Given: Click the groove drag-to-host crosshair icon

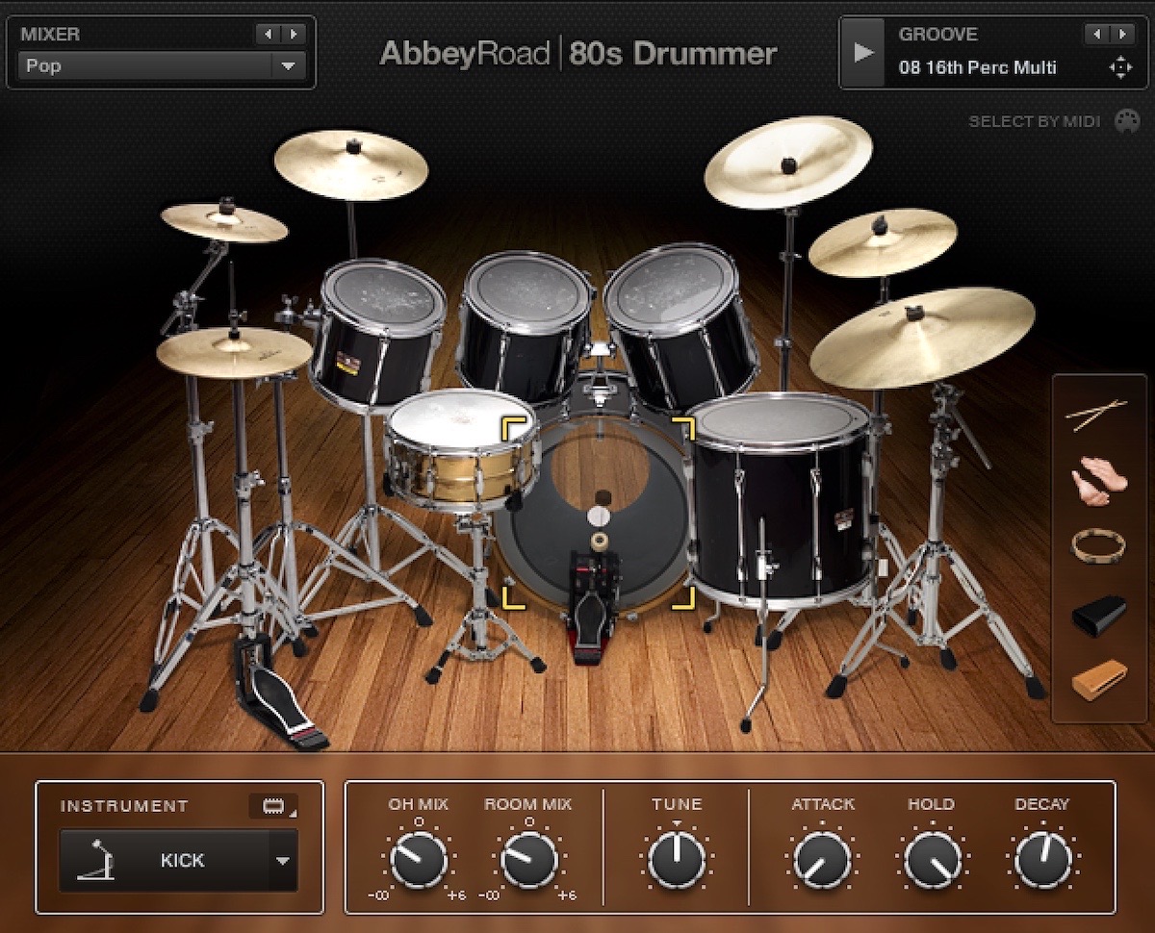Looking at the screenshot, I should pos(1120,67).
